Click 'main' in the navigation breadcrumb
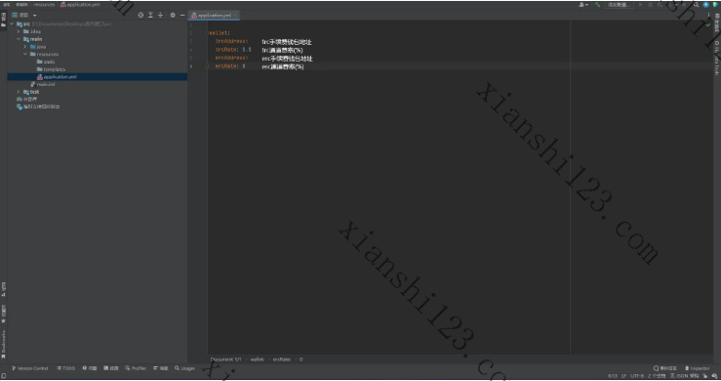This screenshot has height=381, width=721. 21,5
